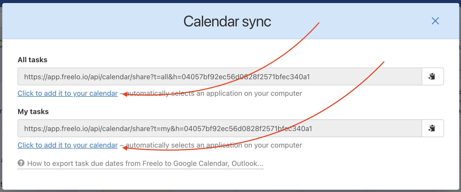Select the My tasks URL input field

click(x=178, y=128)
